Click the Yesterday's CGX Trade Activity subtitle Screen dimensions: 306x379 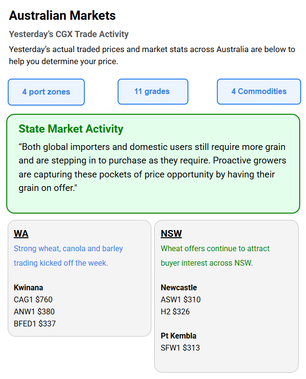[68, 34]
